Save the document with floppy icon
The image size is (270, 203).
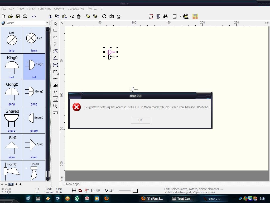click(18, 16)
